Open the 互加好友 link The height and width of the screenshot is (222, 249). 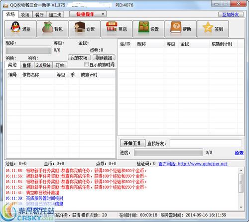click(x=231, y=14)
